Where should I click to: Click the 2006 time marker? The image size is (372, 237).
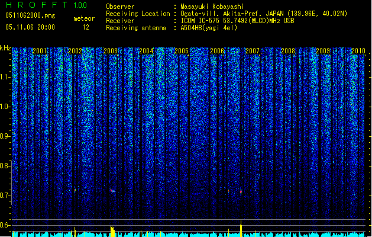[217, 51]
